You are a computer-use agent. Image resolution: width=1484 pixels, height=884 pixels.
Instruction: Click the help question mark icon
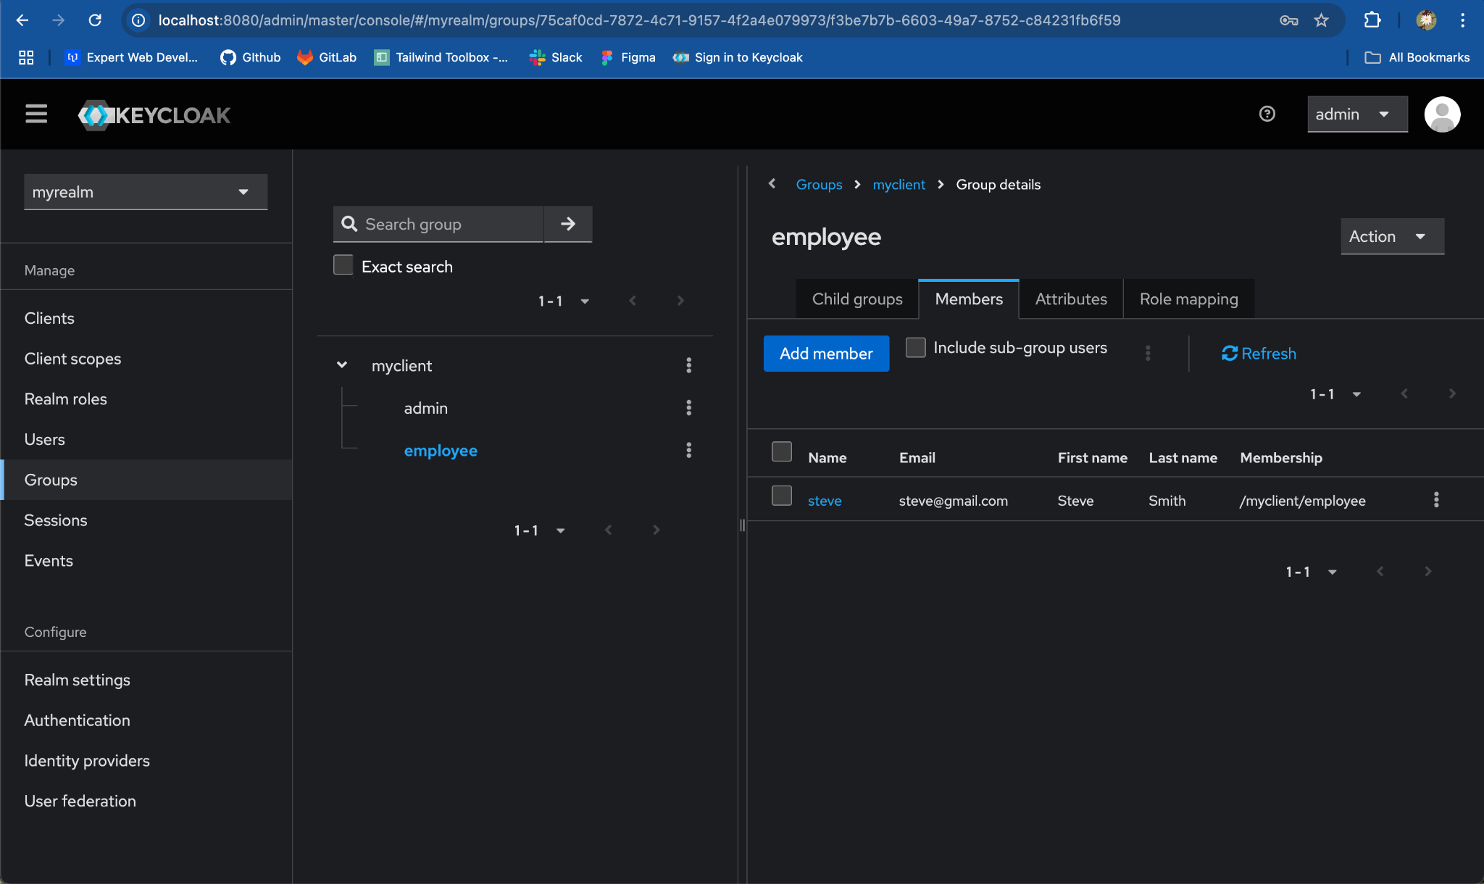pos(1267,114)
